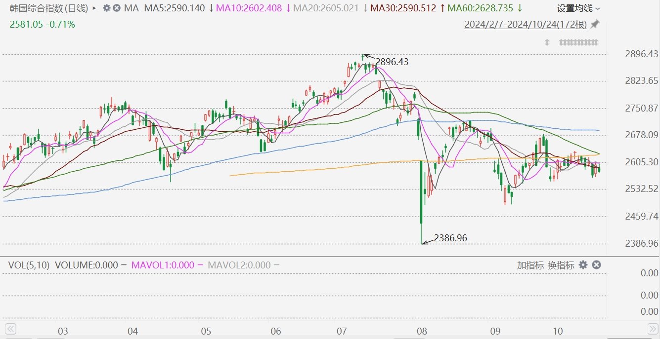This screenshot has width=660, height=339.
Task: Open VOL panel settings gear icon
Action: point(583,265)
